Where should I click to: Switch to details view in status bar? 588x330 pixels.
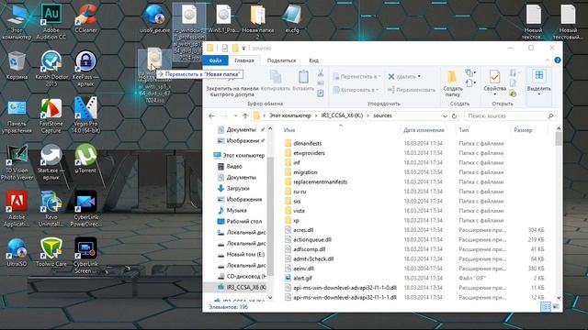[x=546, y=307]
